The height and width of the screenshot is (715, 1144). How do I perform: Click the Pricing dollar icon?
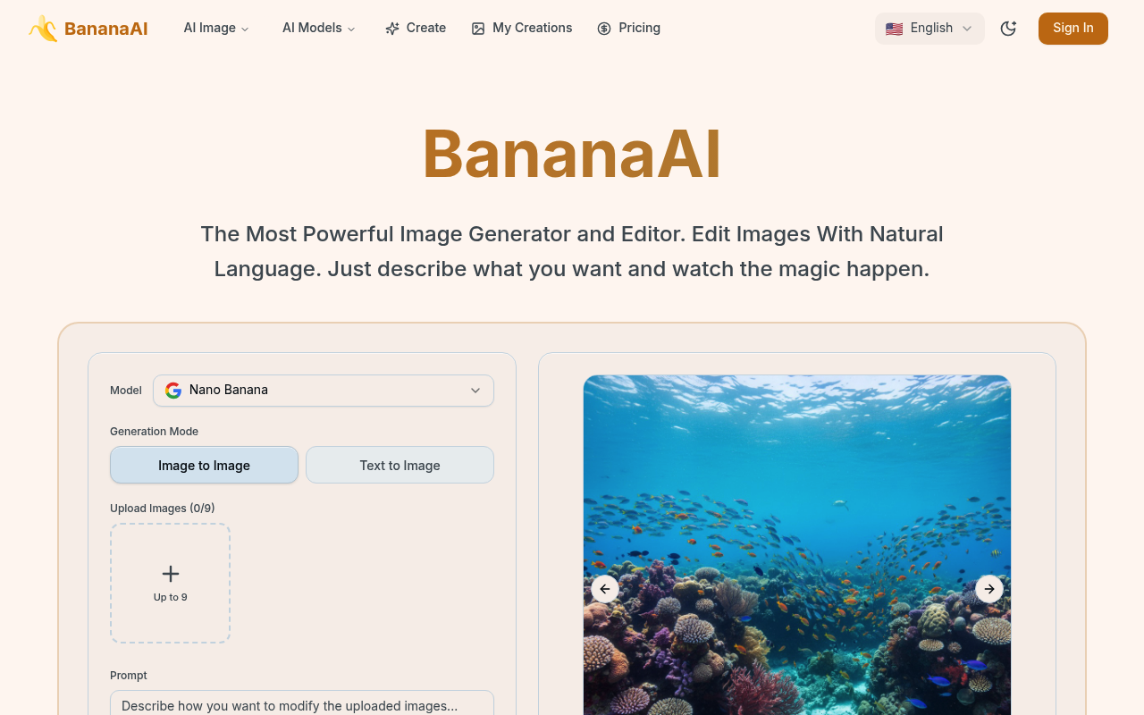pyautogui.click(x=604, y=29)
